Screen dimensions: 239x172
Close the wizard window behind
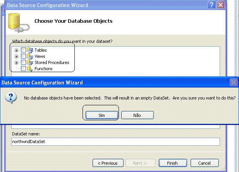tap(220, 5)
